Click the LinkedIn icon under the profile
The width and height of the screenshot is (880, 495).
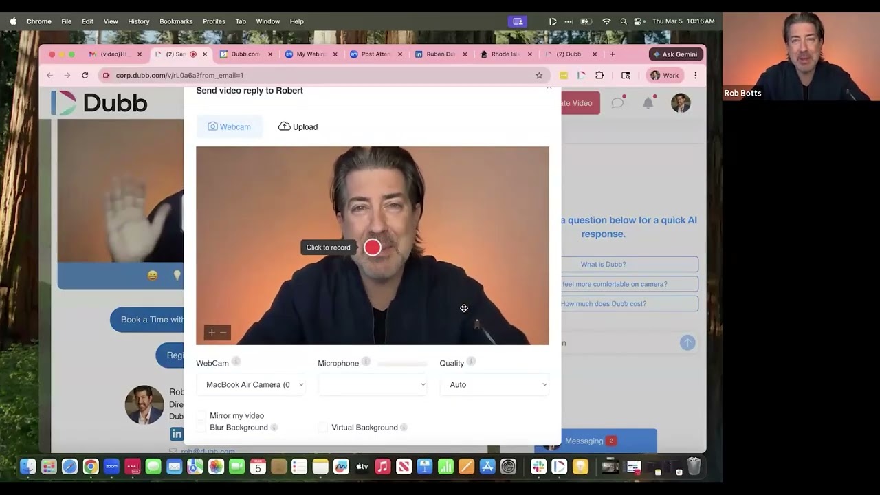tap(177, 434)
